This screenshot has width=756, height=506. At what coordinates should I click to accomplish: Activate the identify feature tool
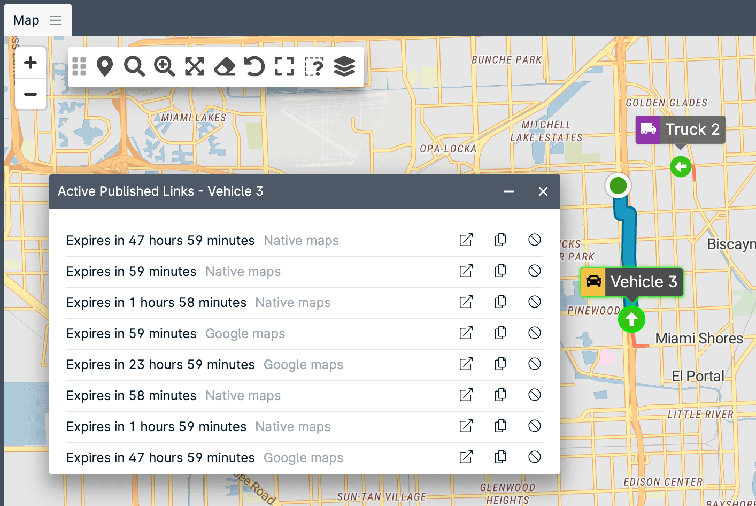coord(314,67)
